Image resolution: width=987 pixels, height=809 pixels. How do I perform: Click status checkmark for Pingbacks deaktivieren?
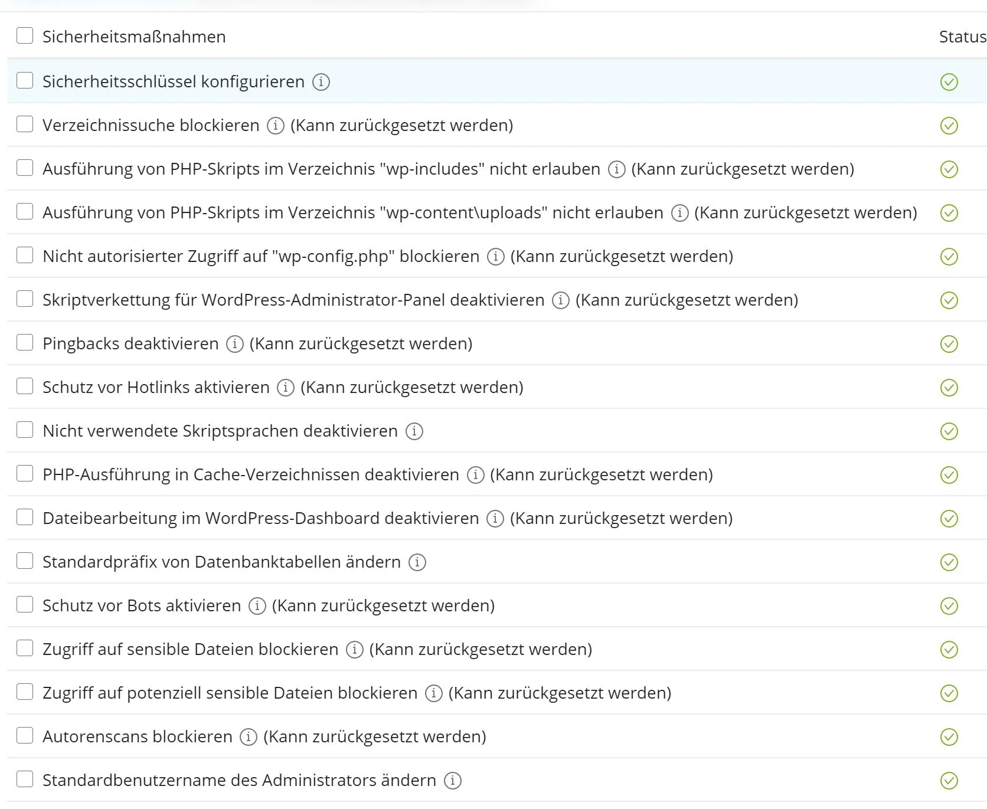point(949,343)
